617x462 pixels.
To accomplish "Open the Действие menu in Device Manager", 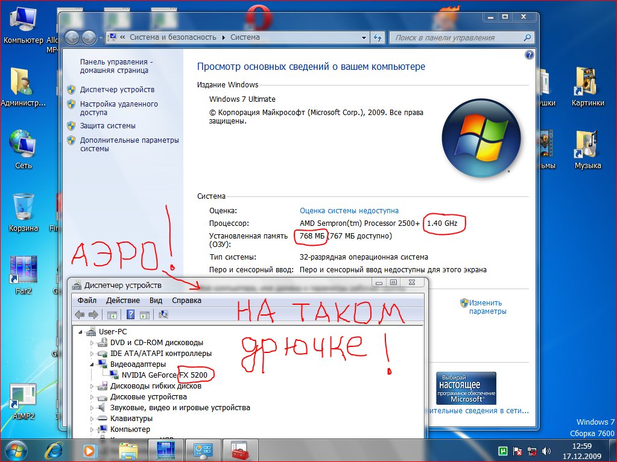I will pos(122,300).
